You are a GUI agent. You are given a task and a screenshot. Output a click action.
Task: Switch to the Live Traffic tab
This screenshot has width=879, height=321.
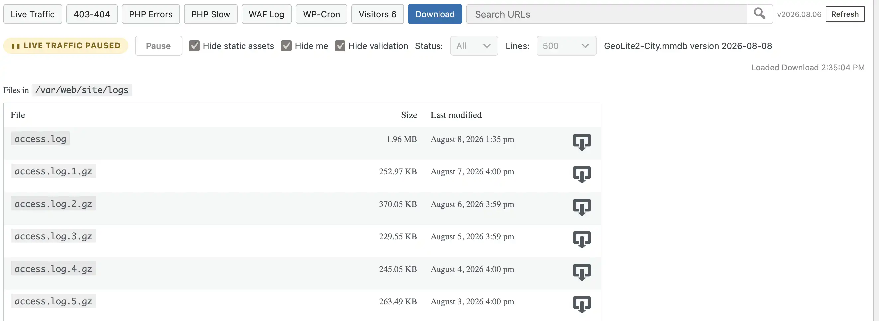(33, 14)
